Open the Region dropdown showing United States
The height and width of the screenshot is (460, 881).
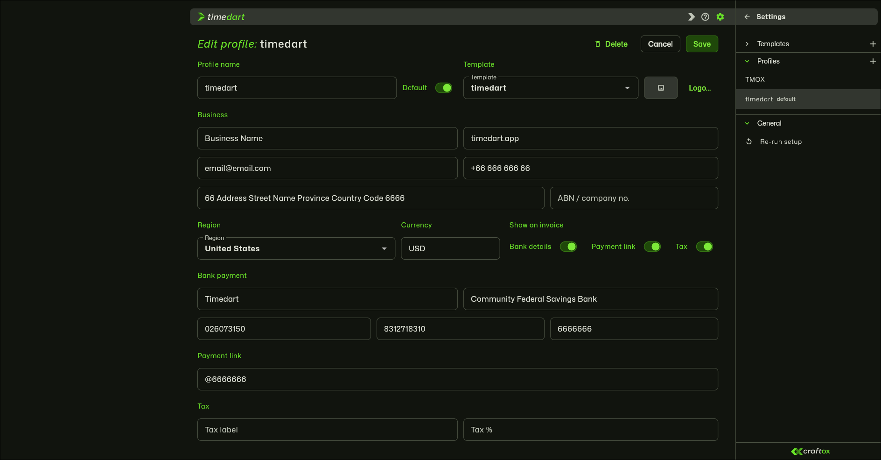coord(296,248)
